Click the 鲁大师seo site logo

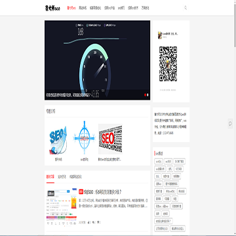pyautogui.click(x=52, y=9)
